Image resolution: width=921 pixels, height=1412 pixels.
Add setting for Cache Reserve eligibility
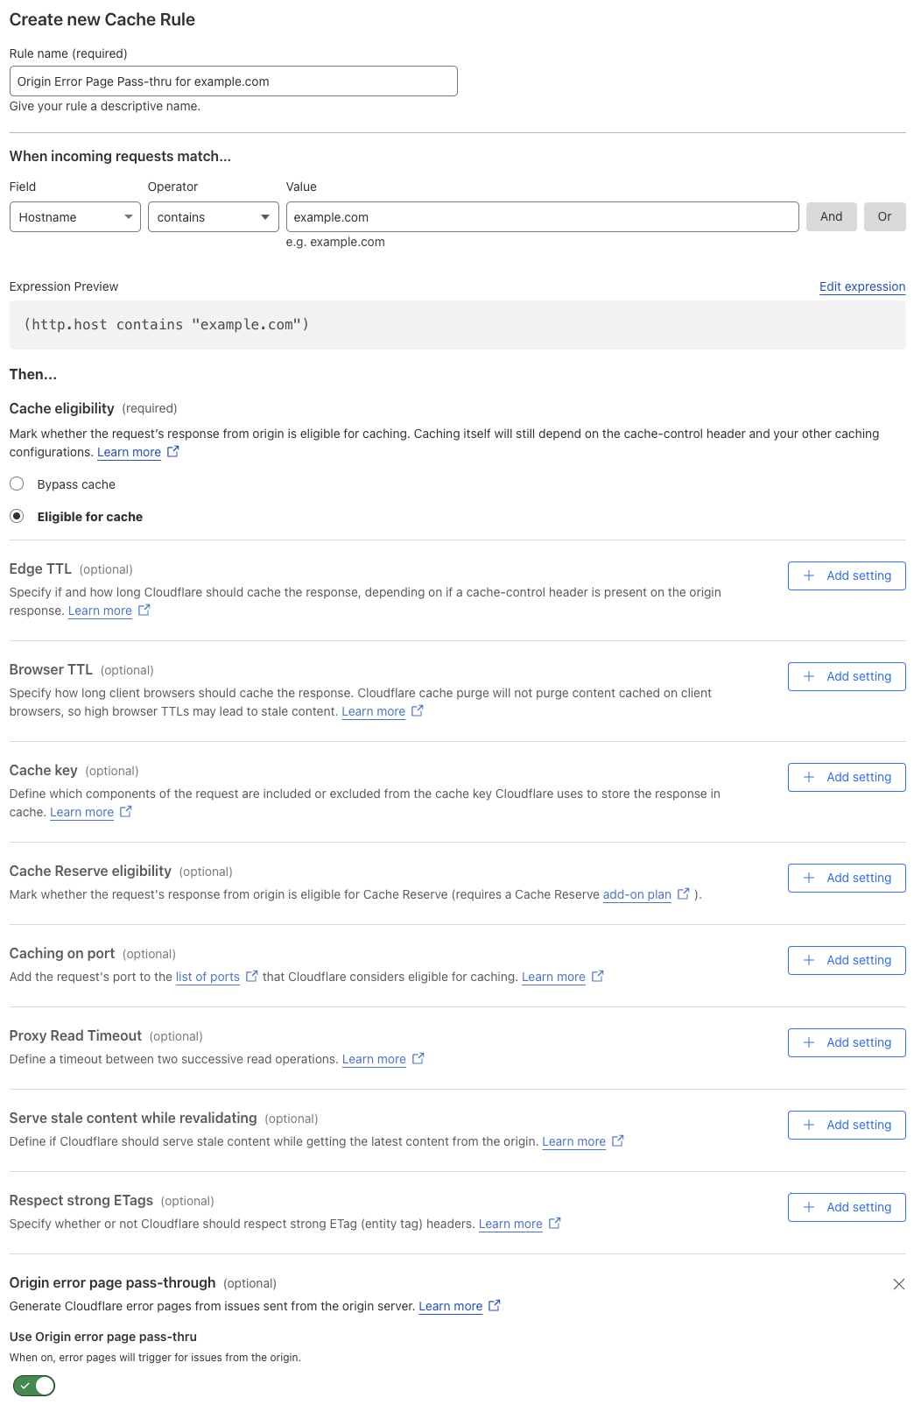[x=847, y=878]
